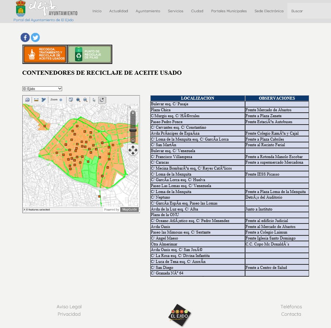
Task: Click the magnifier zoom-in toolbar icon
Action: point(78,100)
